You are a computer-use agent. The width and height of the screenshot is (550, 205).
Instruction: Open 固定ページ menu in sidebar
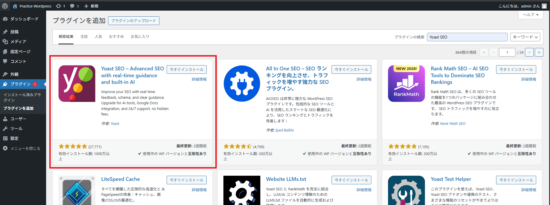pyautogui.click(x=23, y=52)
